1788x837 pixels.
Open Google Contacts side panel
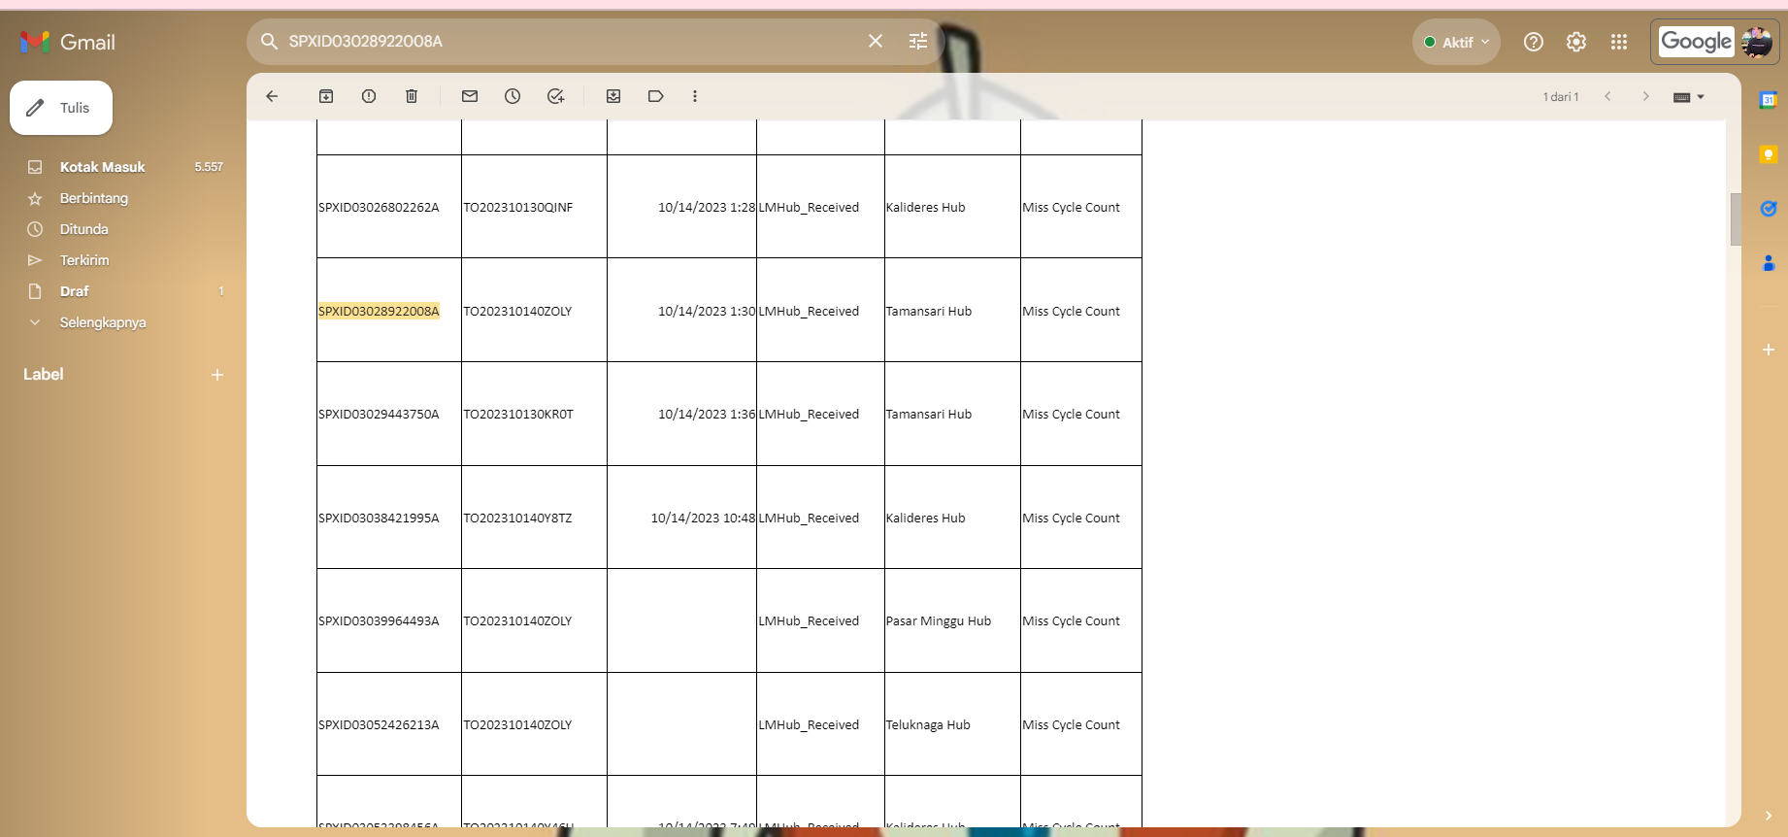(1769, 263)
